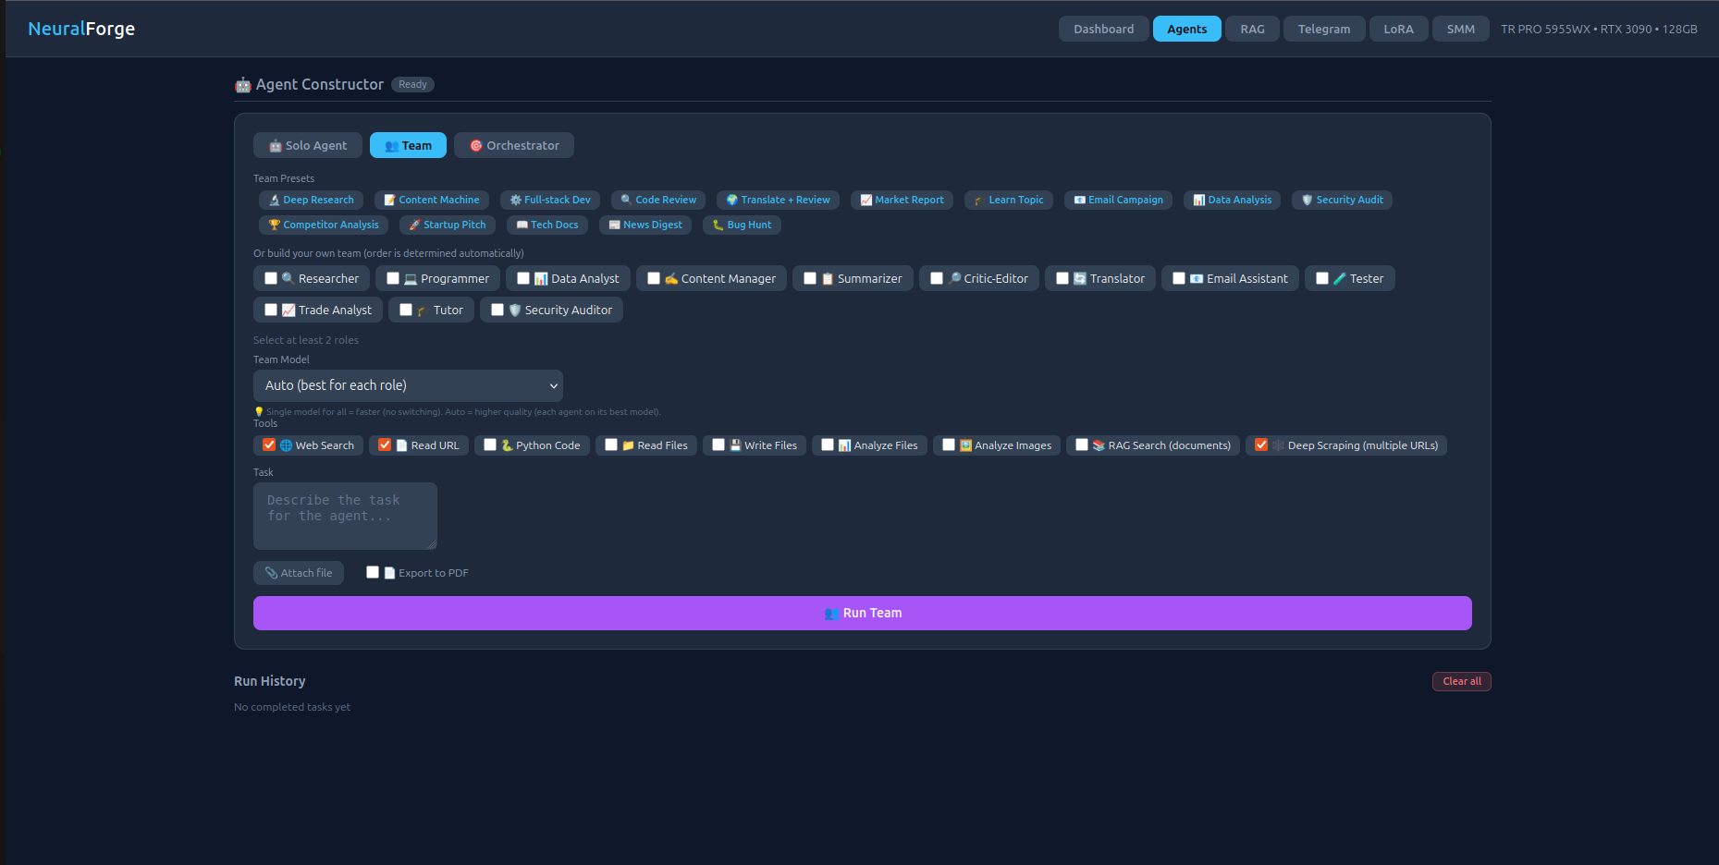Enable the Export to PDF checkbox
The height and width of the screenshot is (865, 1719).
coord(373,572)
